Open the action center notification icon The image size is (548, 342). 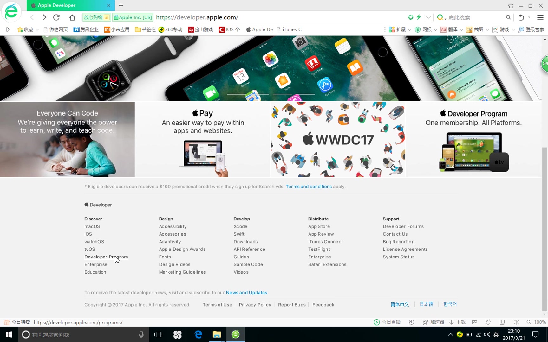tap(535, 334)
